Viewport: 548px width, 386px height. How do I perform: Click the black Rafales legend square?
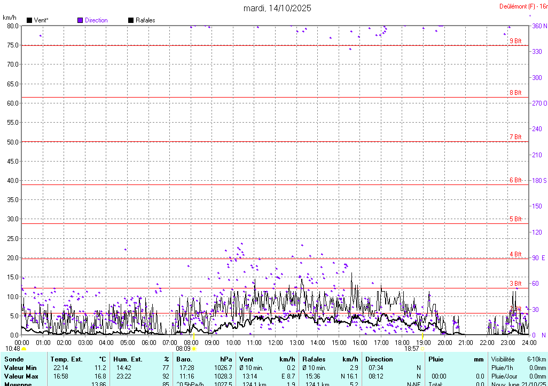[x=131, y=20]
